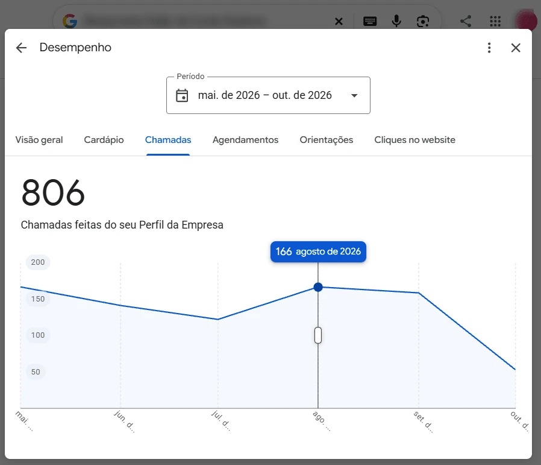
Task: Click the August data point on the chart
Action: click(x=318, y=287)
